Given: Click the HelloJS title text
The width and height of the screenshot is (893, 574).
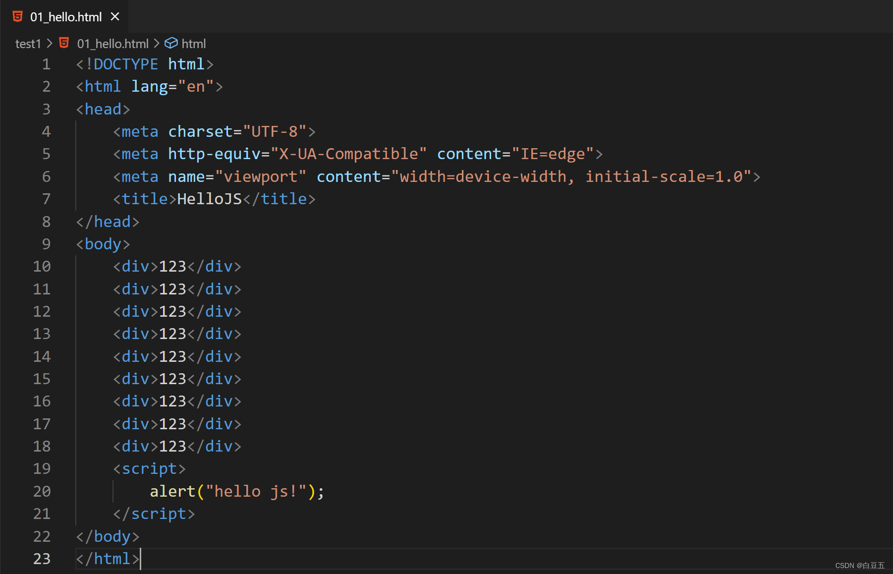Looking at the screenshot, I should pyautogui.click(x=210, y=199).
